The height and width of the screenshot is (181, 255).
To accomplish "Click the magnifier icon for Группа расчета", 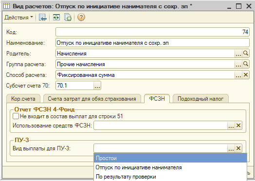I will (246, 64).
